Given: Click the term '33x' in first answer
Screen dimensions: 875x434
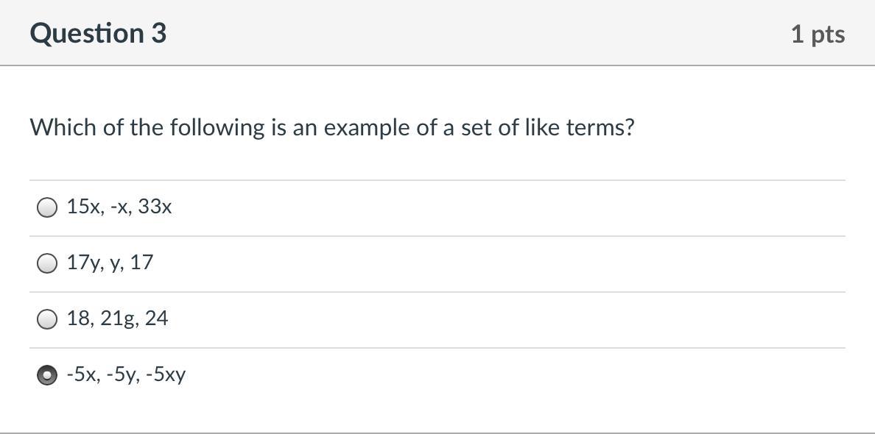Looking at the screenshot, I should tap(155, 207).
